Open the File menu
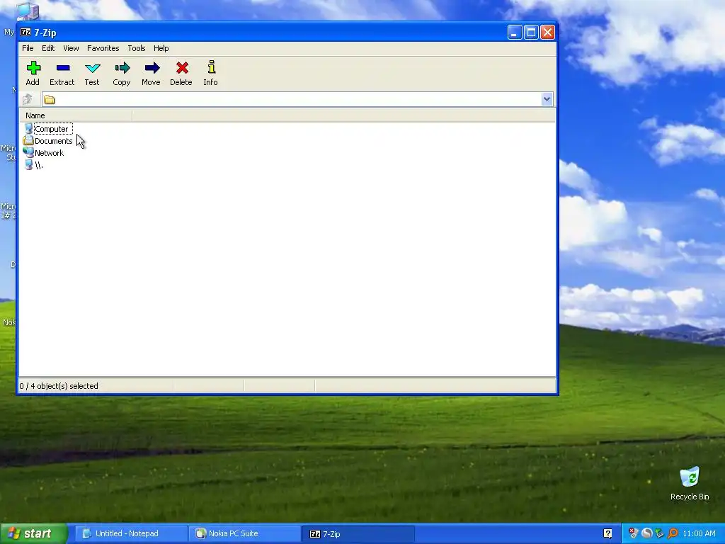725x544 pixels. [x=28, y=48]
